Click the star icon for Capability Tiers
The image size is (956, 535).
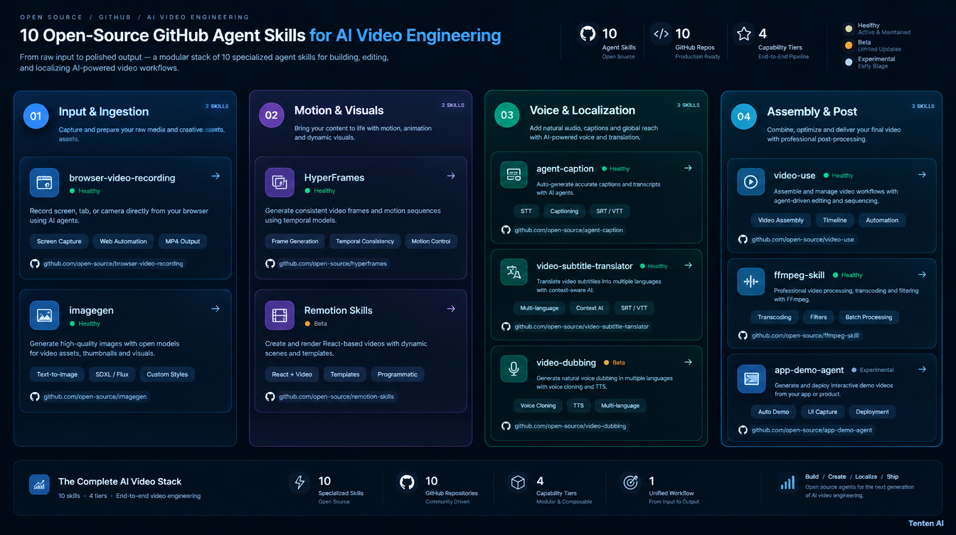744,33
